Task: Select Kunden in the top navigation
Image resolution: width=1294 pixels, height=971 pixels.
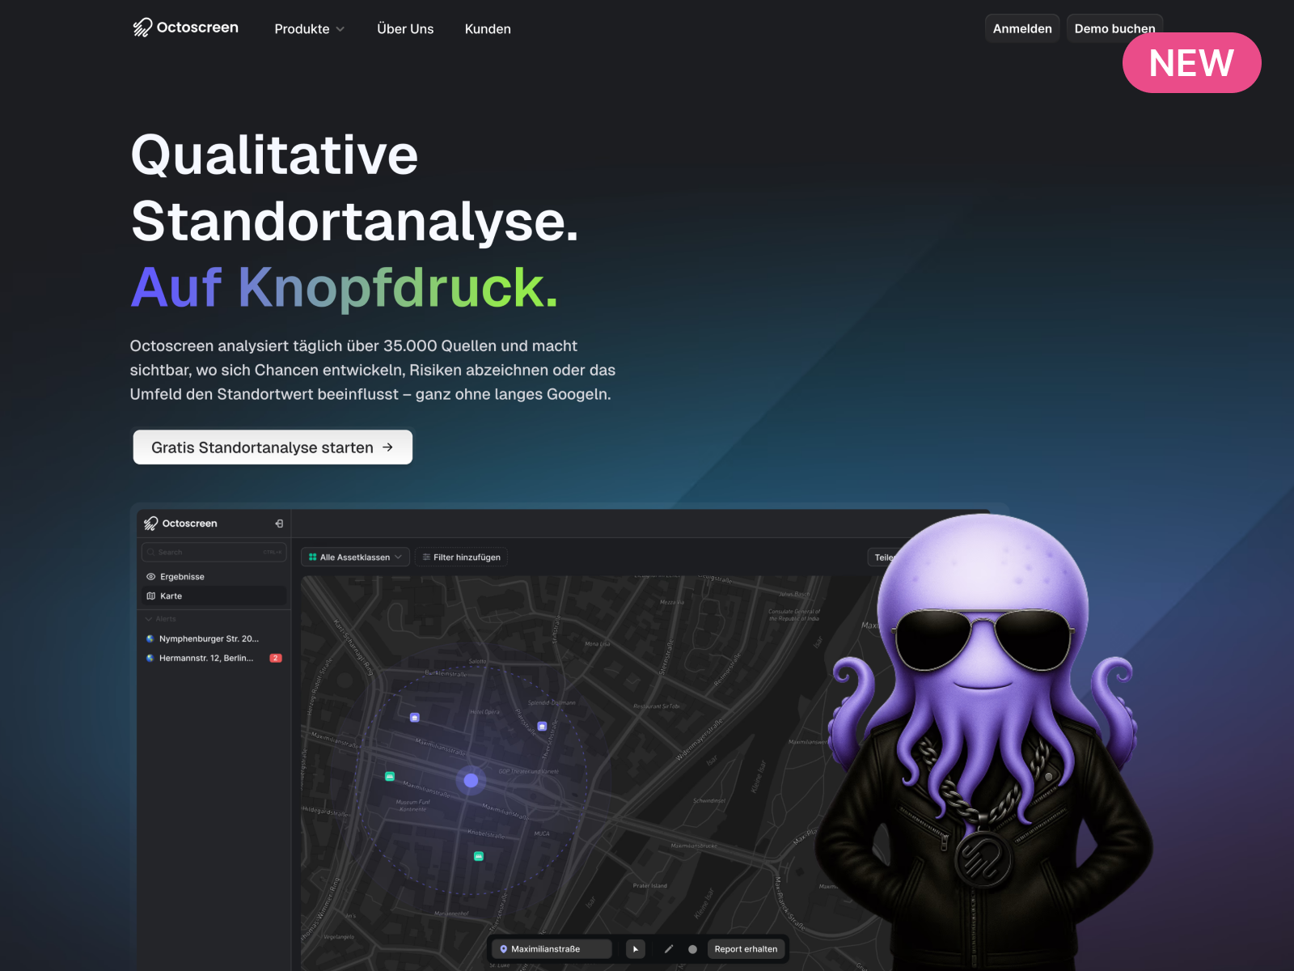Action: 488,29
